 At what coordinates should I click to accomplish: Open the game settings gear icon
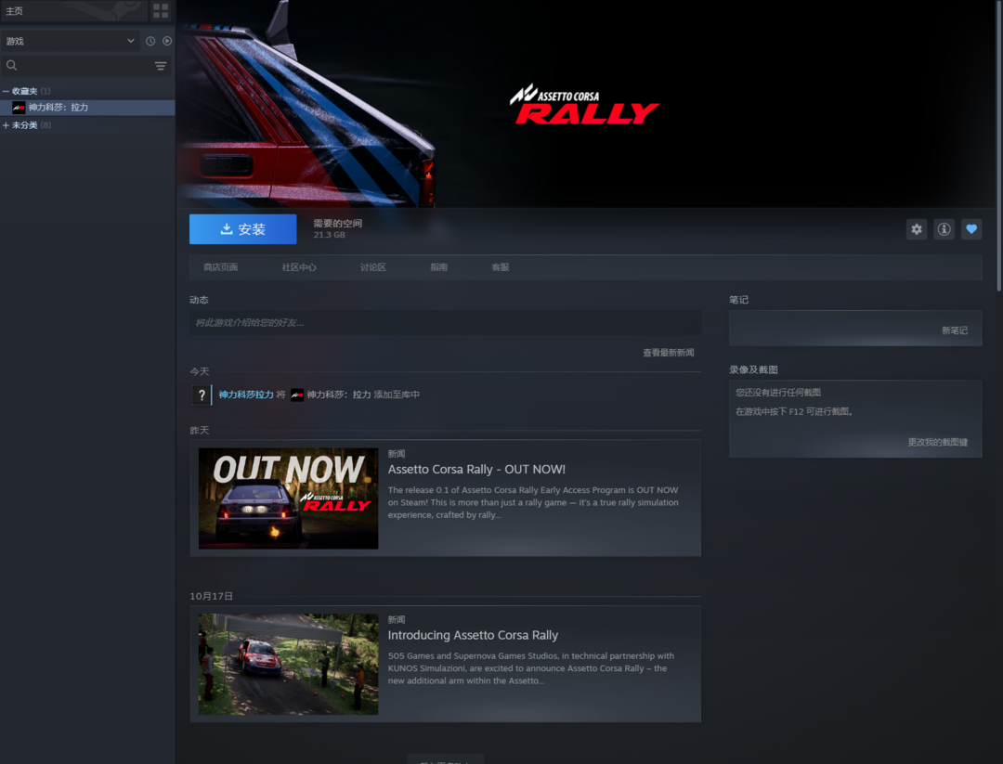(x=917, y=229)
